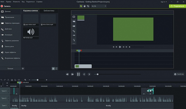The image size is (186, 109).
Task: Open the Правка menu
Action: [x=9, y=2]
